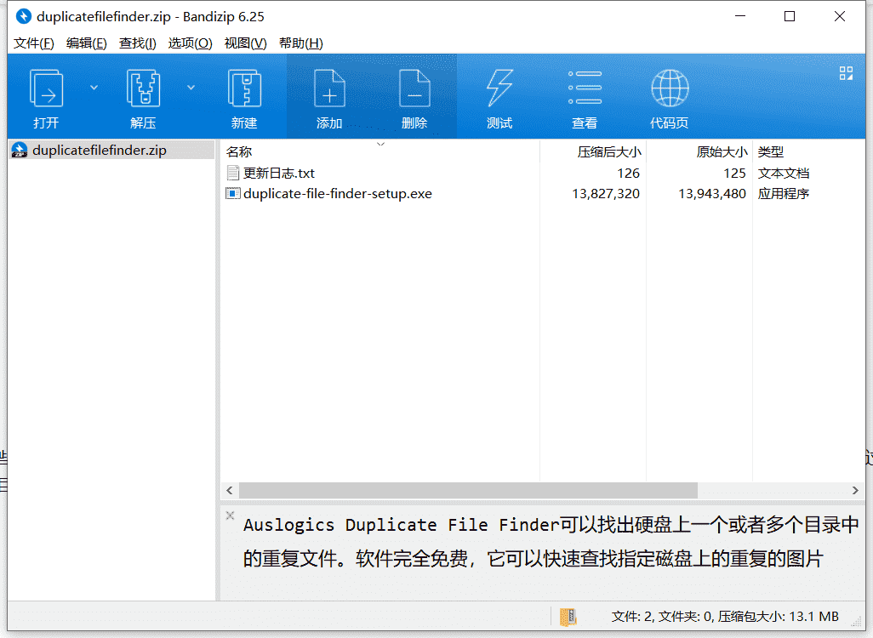The width and height of the screenshot is (873, 638).
Task: Open the 帮助(H) menu
Action: click(300, 43)
